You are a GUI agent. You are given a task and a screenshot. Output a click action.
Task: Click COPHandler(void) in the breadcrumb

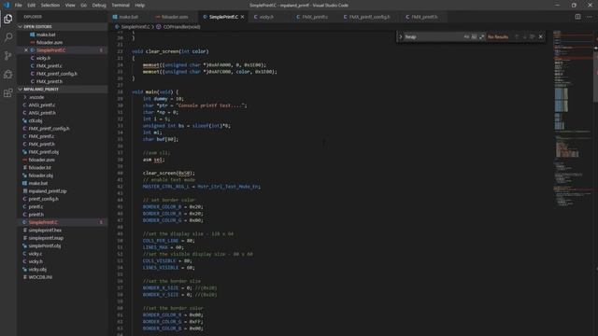click(x=181, y=27)
